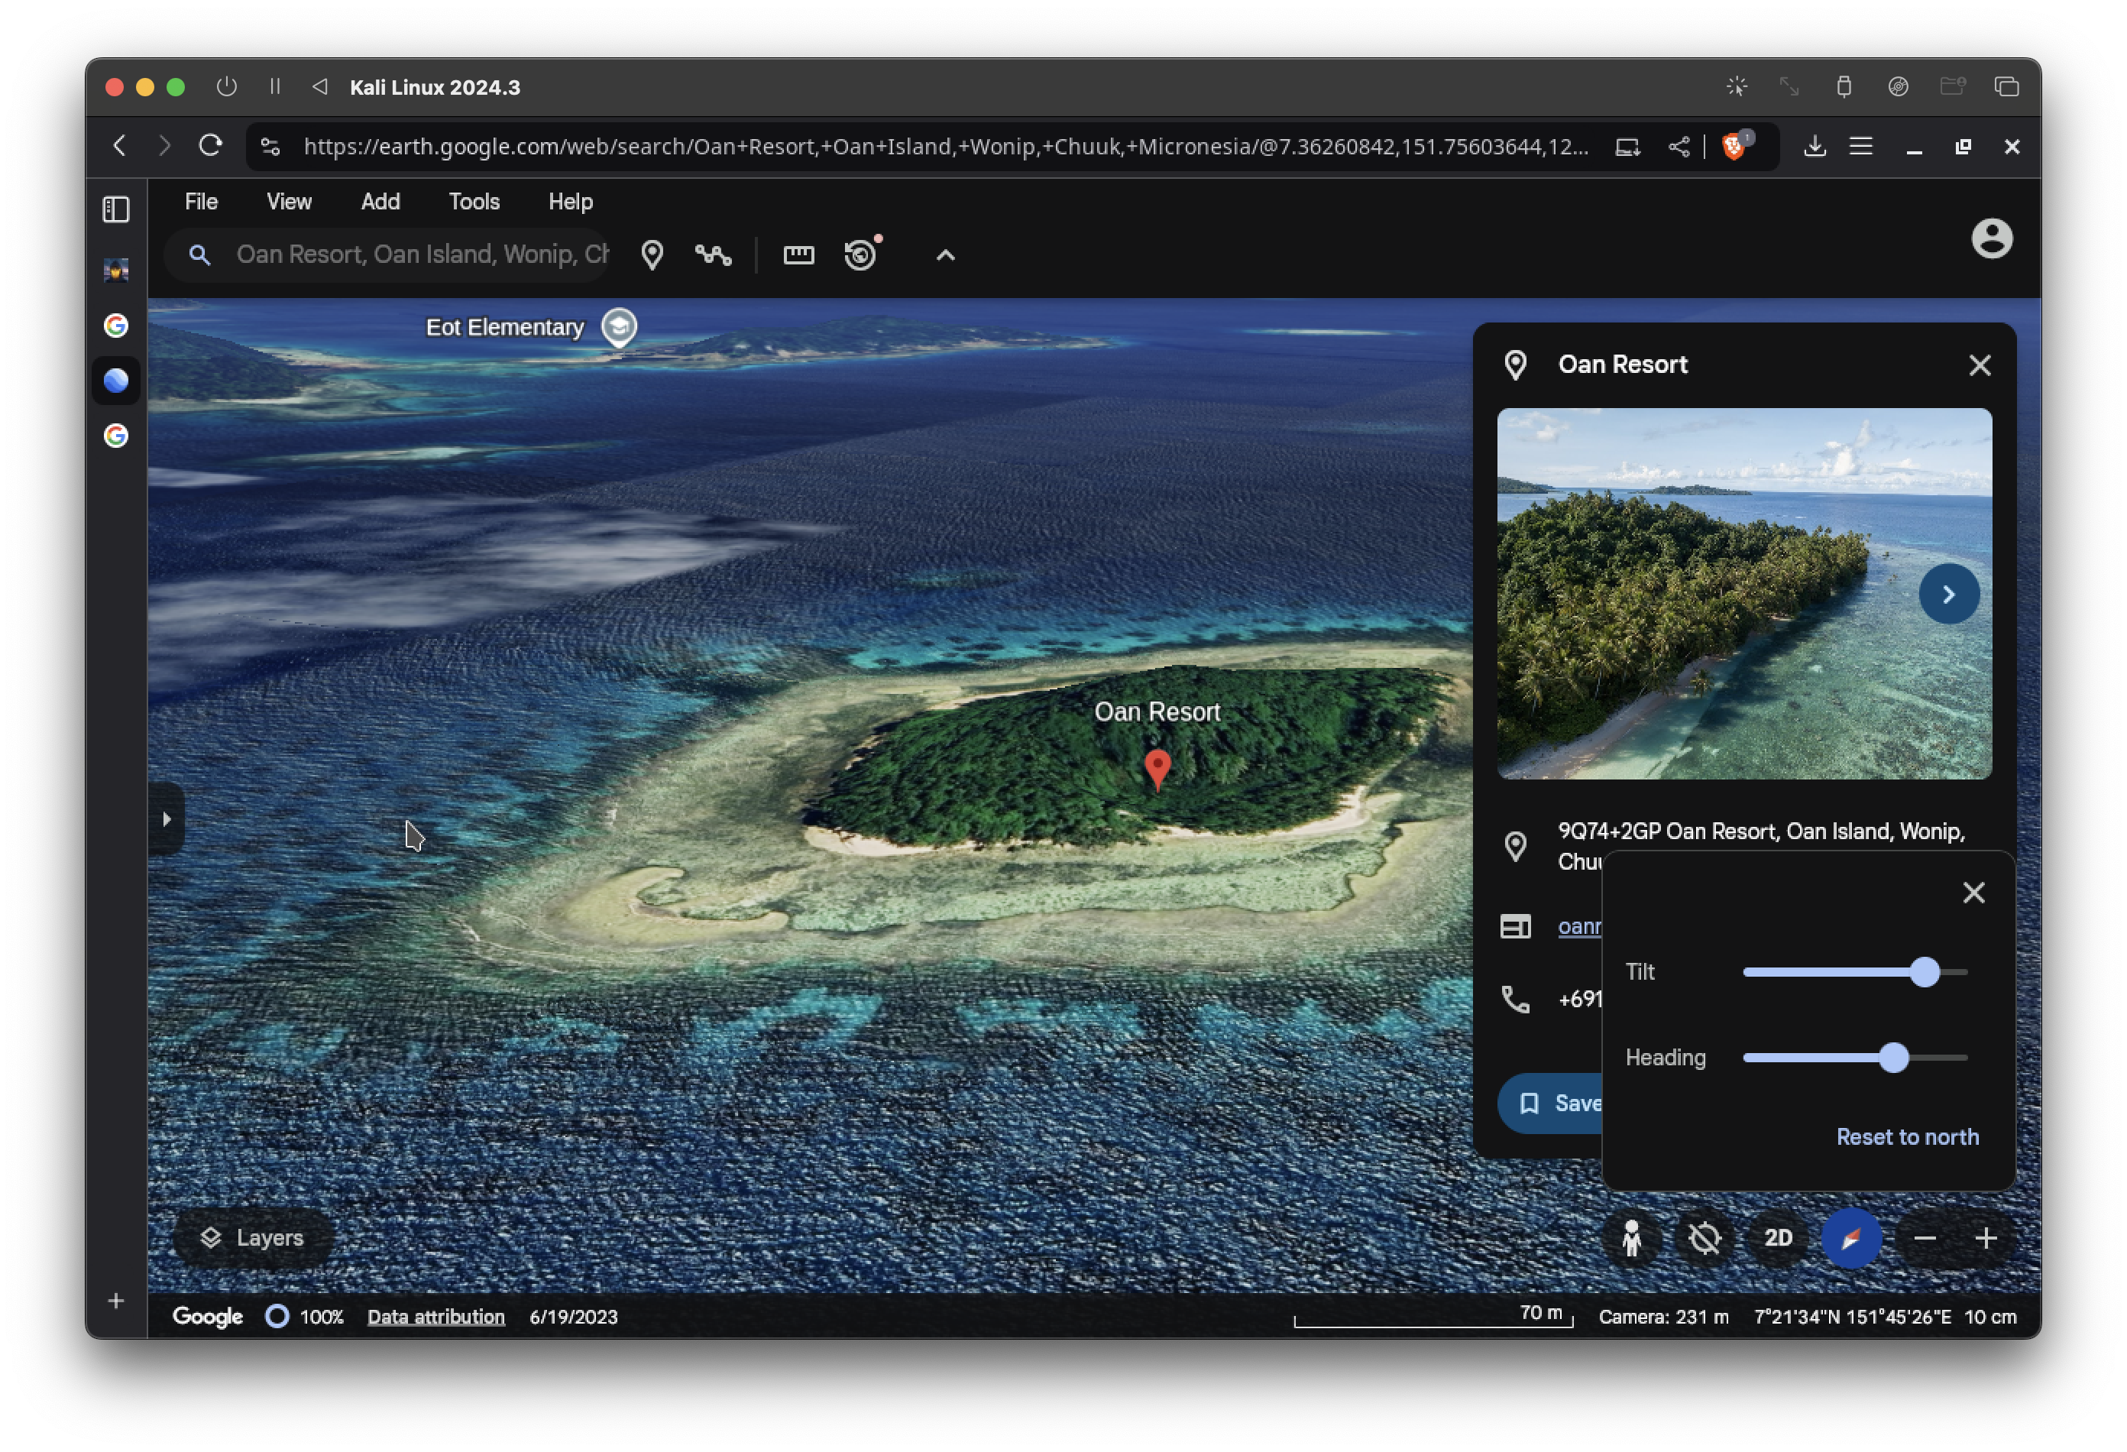Screen dimensions: 2127x1452
Task: Open the browser downloads icon
Action: [x=1814, y=147]
